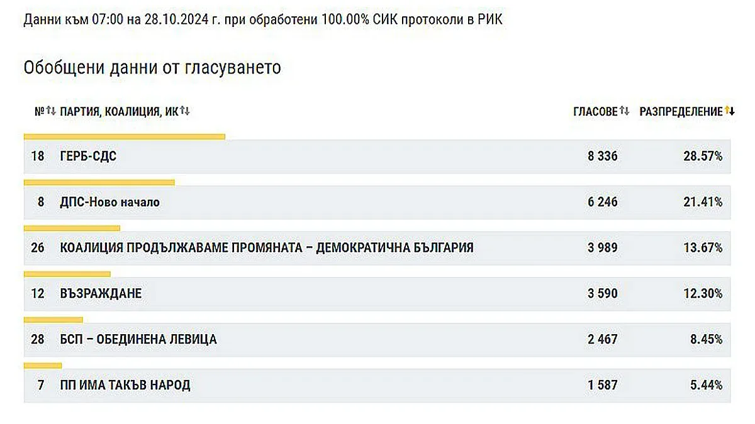Open the БСП – ОБЕДИНЕНА ЛЕВИЦА row
Viewport: 755px width, 424px height.
pos(138,339)
